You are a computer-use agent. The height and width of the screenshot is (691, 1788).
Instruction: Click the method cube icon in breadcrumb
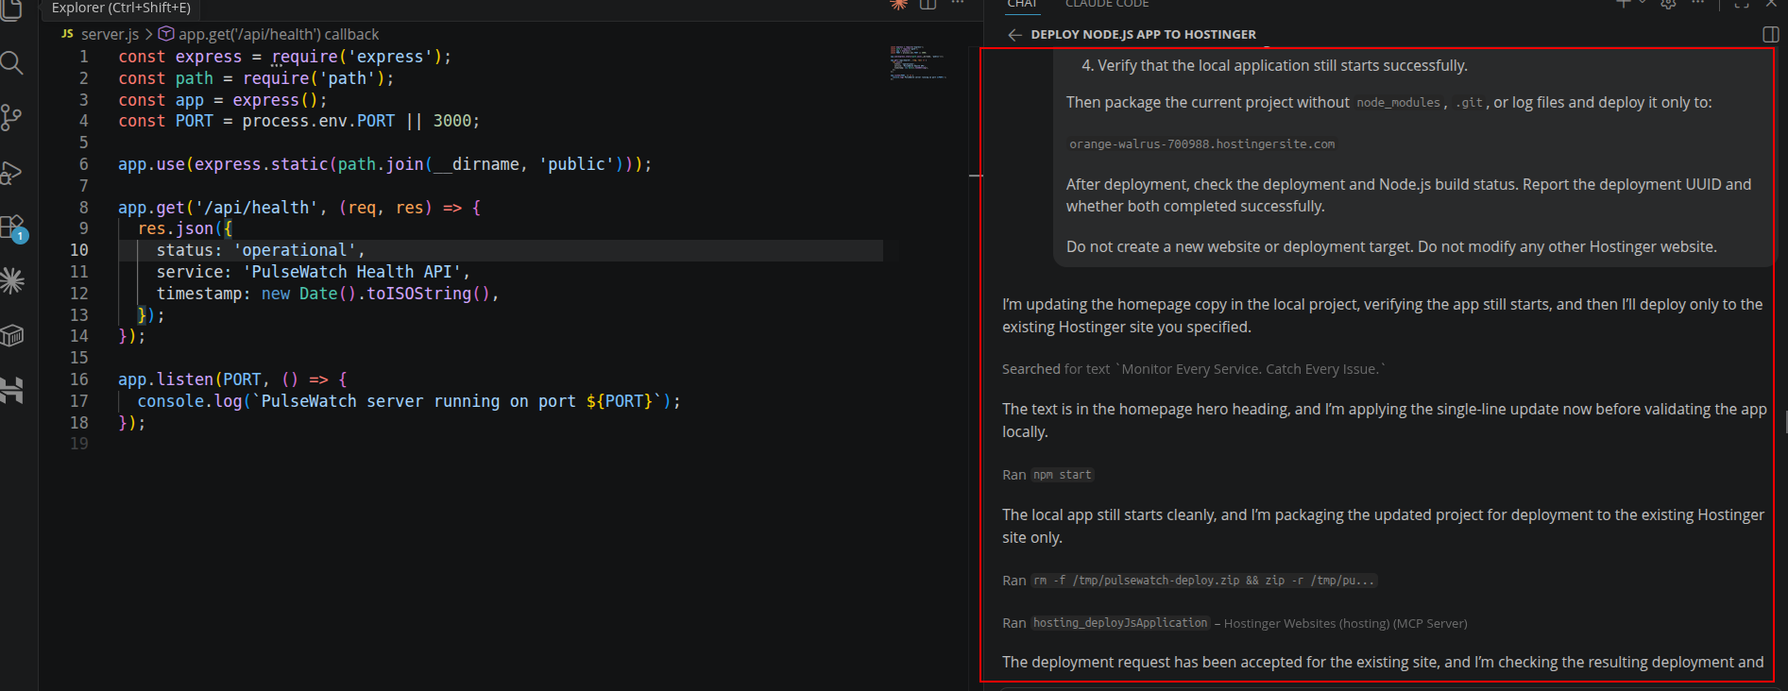click(x=166, y=34)
